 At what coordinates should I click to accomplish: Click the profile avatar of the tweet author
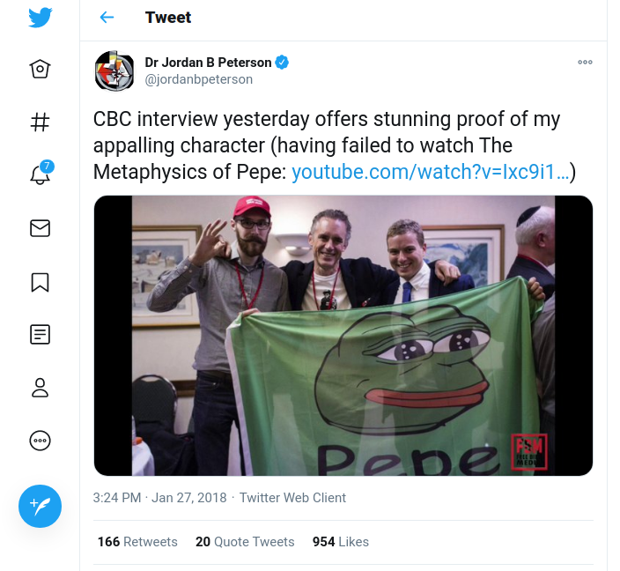tap(114, 71)
